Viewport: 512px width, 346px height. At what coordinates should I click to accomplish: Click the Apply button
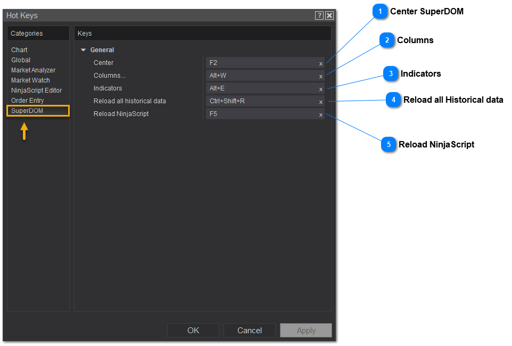pyautogui.click(x=306, y=331)
